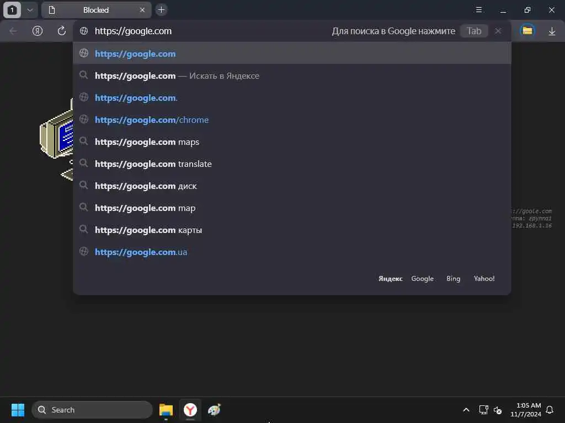Choose the 'google.com диск' suggestion
This screenshot has width=565, height=423.
point(292,186)
